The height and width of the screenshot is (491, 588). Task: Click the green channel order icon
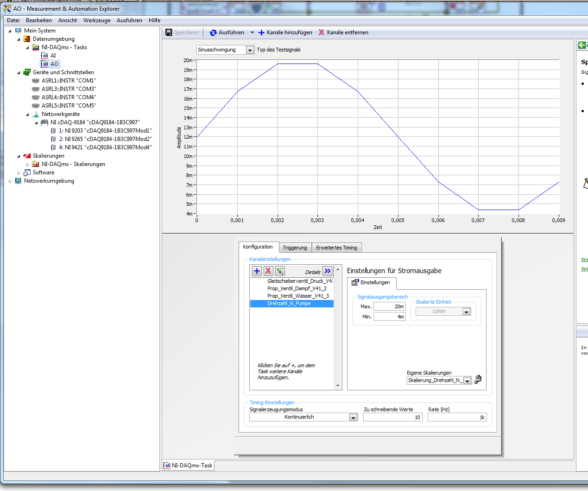(280, 271)
